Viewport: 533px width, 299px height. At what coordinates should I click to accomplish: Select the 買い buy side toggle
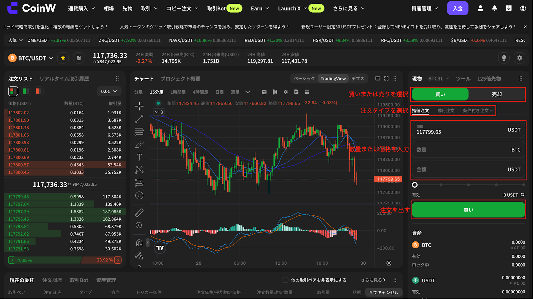(440, 94)
